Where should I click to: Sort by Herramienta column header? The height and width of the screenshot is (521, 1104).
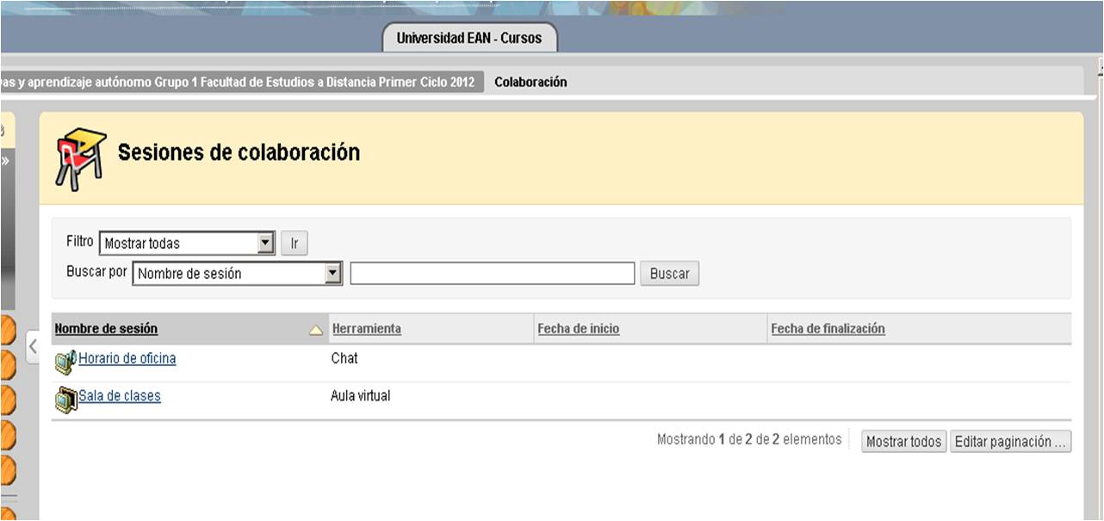367,329
